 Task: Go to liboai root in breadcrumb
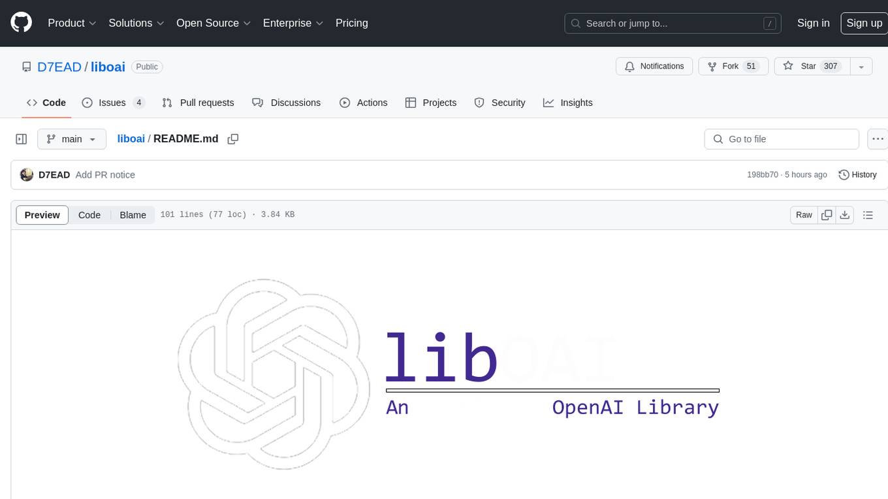(131, 139)
